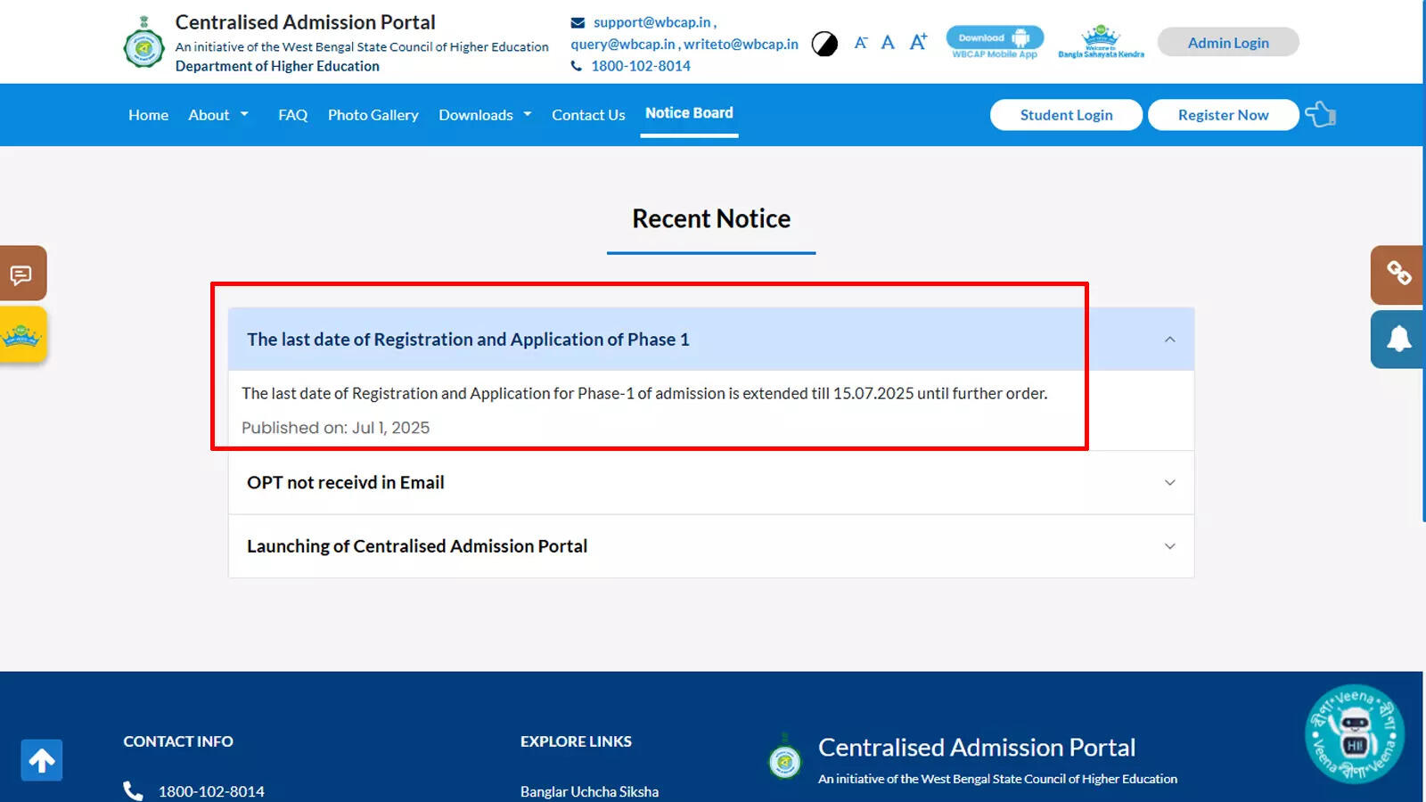Image resolution: width=1426 pixels, height=802 pixels.
Task: Click the Student Login button
Action: click(1066, 115)
